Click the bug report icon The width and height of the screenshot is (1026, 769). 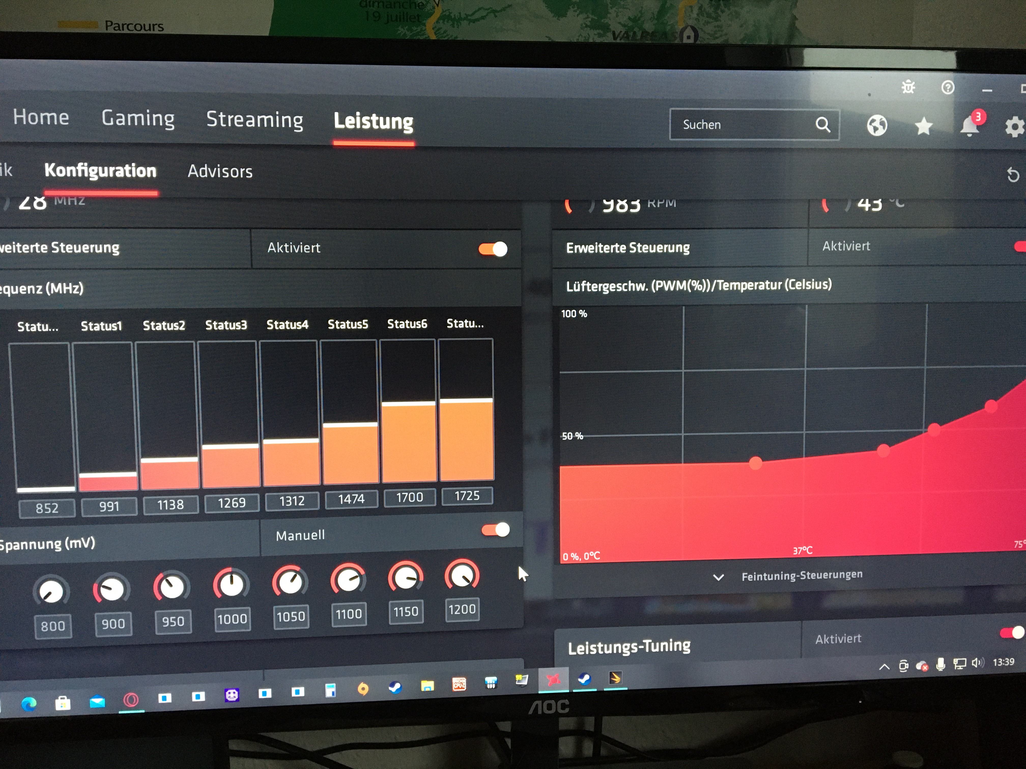pyautogui.click(x=908, y=87)
